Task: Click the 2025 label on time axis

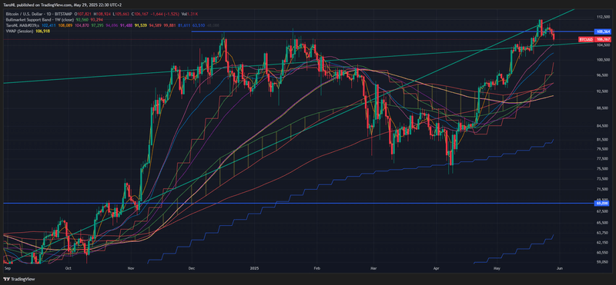Action: pos(254,269)
